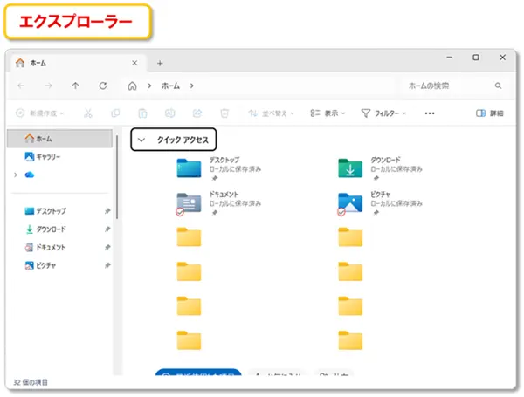Image resolution: width=524 pixels, height=397 pixels.
Task: Click the Copy toolbar icon
Action: [x=115, y=113]
